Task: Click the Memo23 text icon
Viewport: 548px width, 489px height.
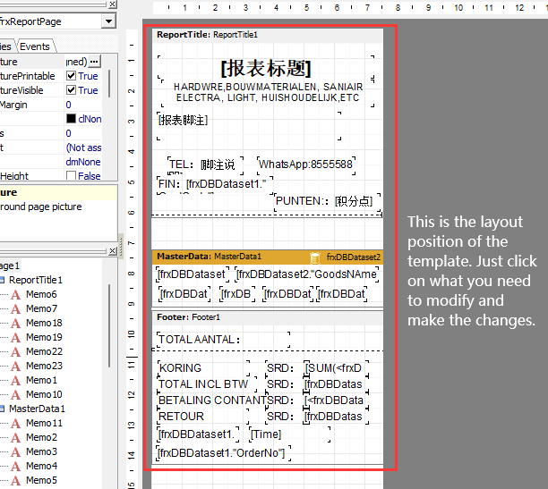Action: [x=15, y=366]
